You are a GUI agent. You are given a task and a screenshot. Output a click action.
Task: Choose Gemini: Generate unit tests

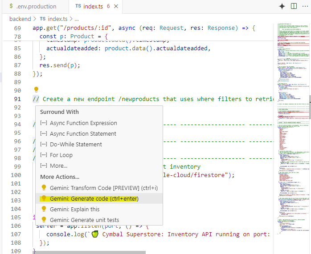tap(99, 220)
